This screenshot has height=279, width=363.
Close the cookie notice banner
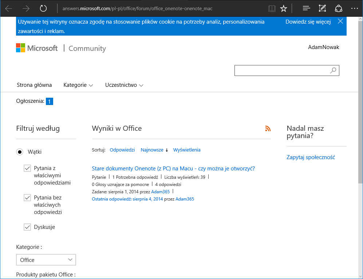[x=340, y=21]
